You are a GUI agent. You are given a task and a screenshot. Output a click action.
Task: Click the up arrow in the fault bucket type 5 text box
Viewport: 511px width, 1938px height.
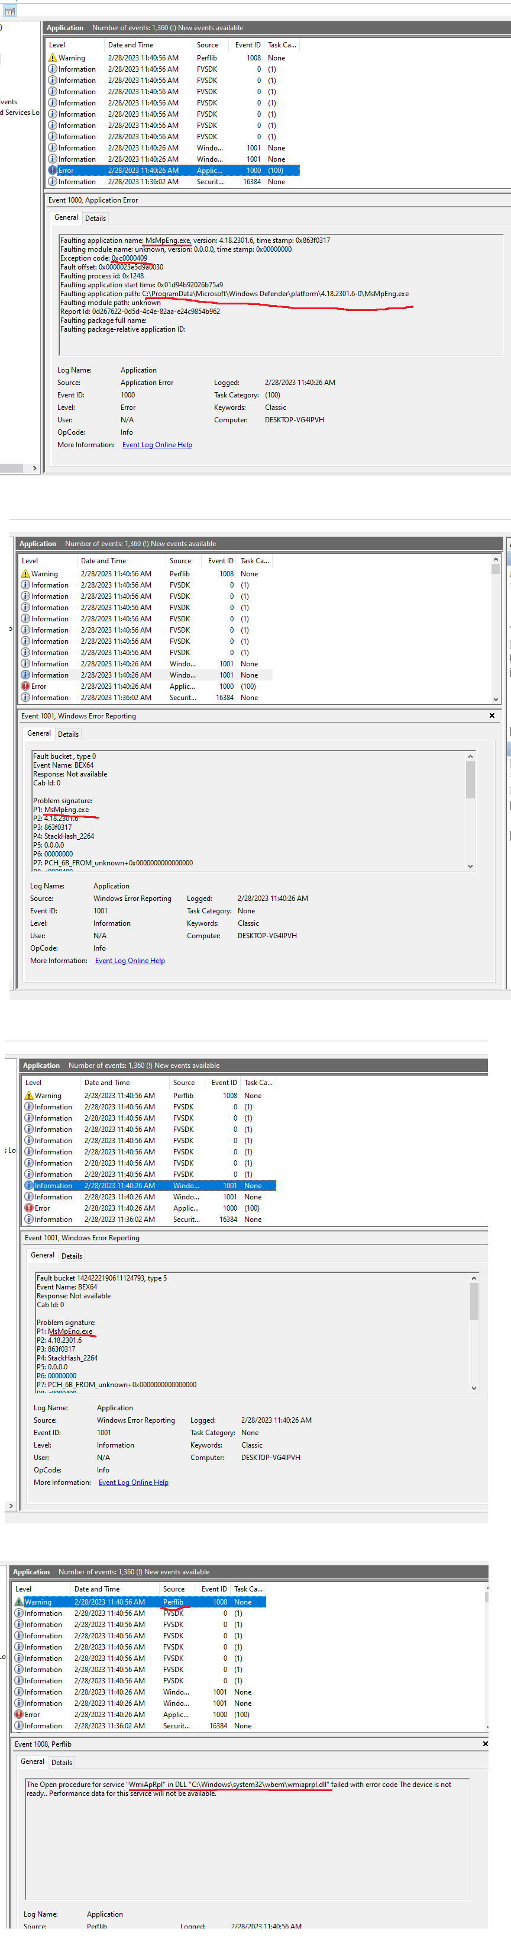pyautogui.click(x=473, y=1279)
